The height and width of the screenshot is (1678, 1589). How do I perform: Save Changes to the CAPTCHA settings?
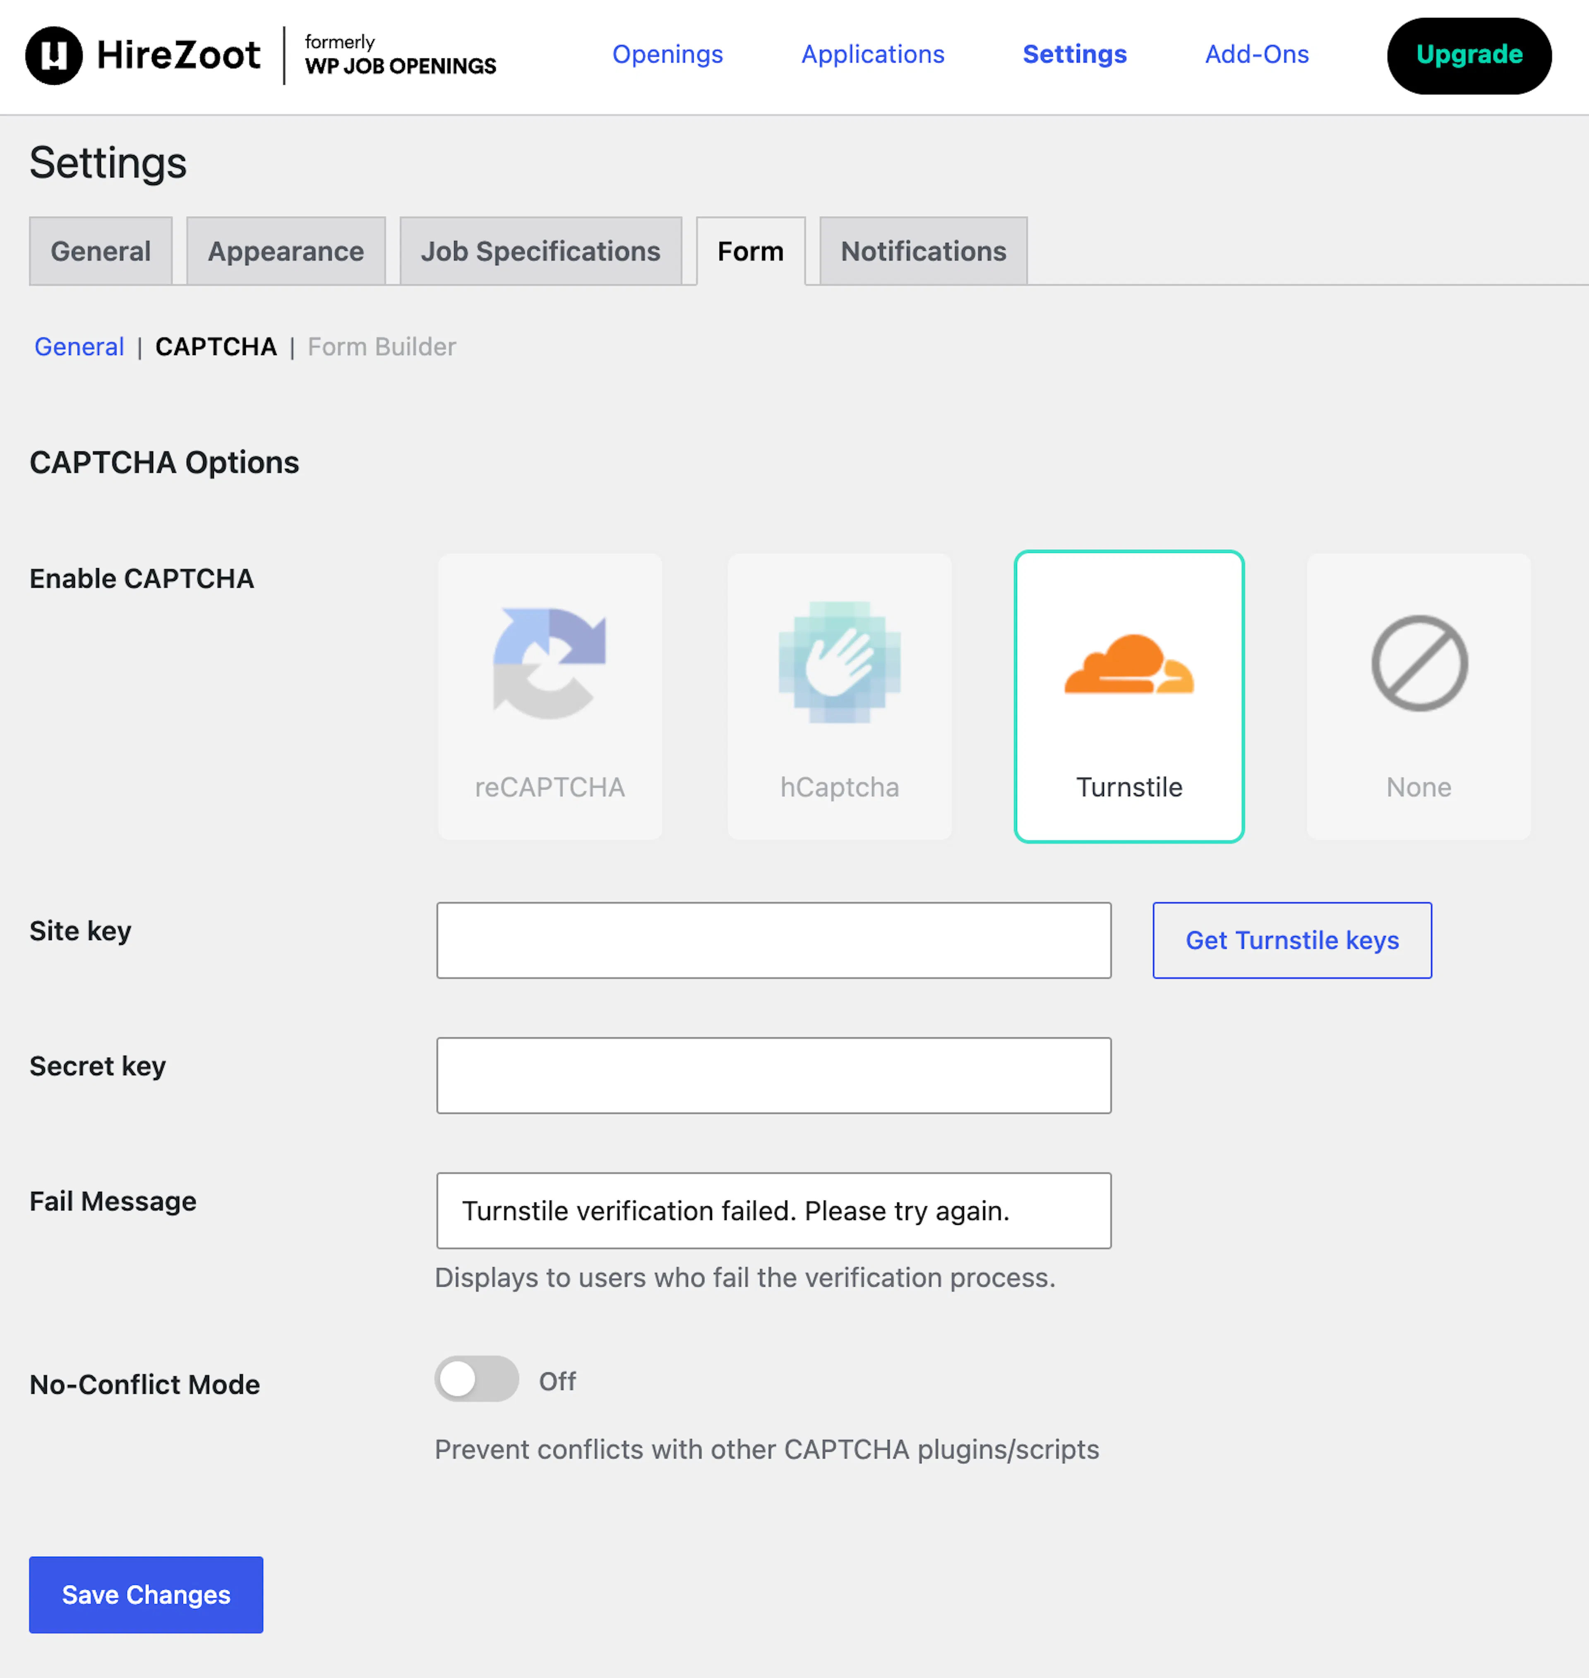[x=146, y=1595]
